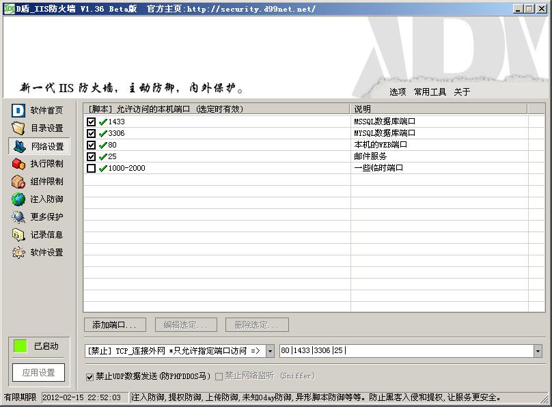Open 组件限制 section label
The height and width of the screenshot is (407, 552).
click(47, 182)
